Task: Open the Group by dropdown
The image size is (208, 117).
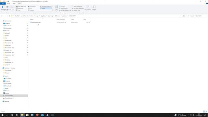Action: (62, 6)
